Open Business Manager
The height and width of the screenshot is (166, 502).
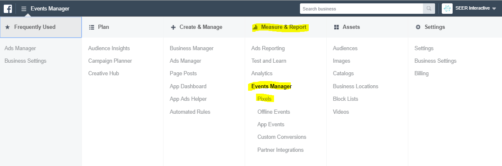pos(192,48)
